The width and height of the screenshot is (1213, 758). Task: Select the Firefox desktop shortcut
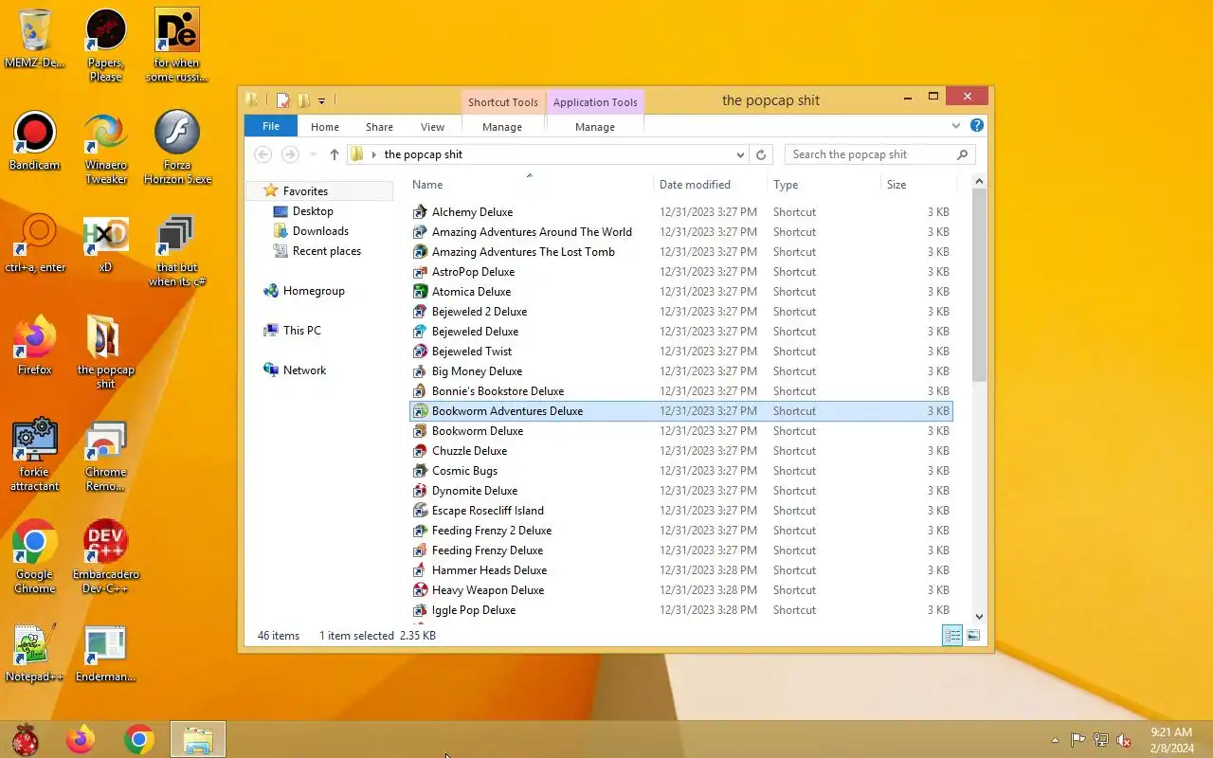tap(35, 347)
